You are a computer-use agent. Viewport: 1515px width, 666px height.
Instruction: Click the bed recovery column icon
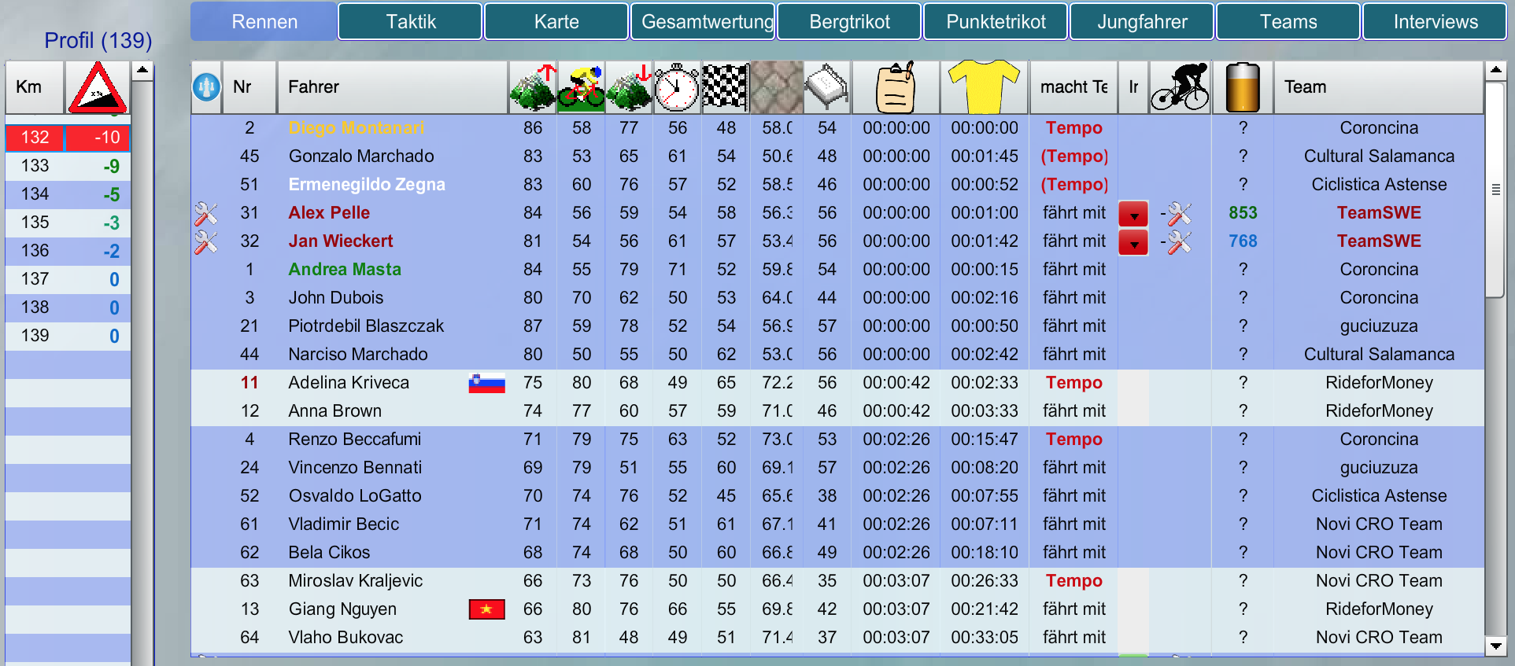point(826,87)
